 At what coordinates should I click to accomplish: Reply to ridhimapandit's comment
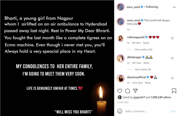(x=146, y=43)
